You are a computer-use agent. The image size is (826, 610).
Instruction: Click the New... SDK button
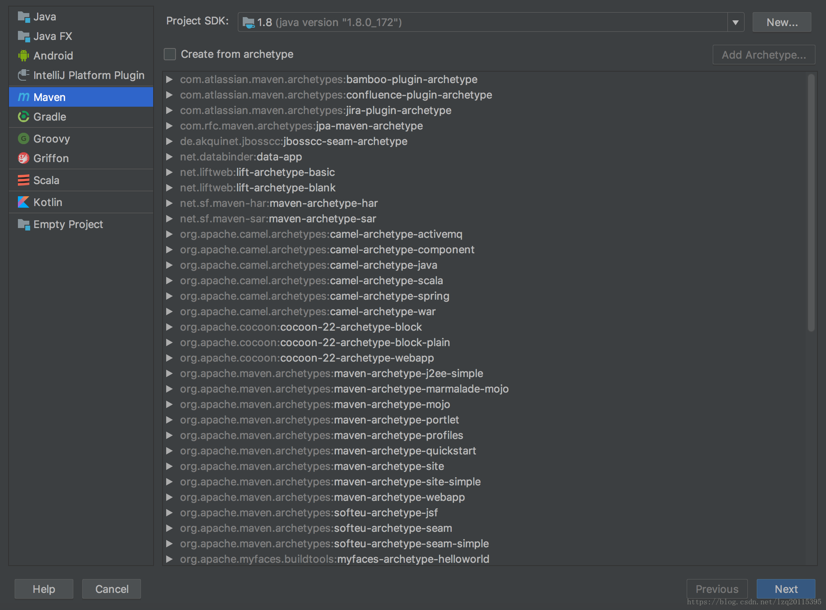click(782, 22)
